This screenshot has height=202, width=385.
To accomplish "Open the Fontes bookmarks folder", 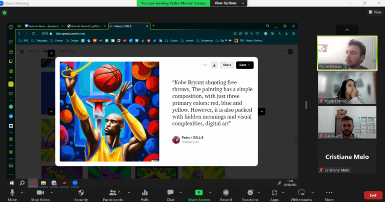I will [57, 41].
